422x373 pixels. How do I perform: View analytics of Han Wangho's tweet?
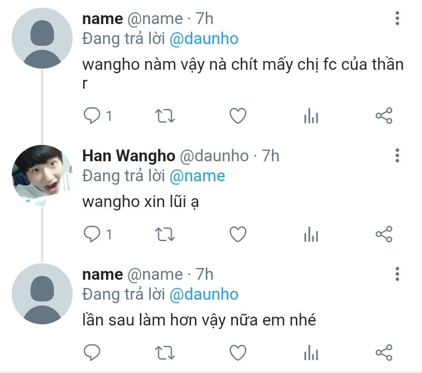(x=311, y=234)
